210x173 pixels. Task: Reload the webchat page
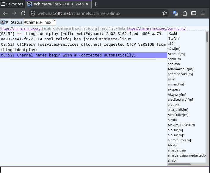[23, 13]
